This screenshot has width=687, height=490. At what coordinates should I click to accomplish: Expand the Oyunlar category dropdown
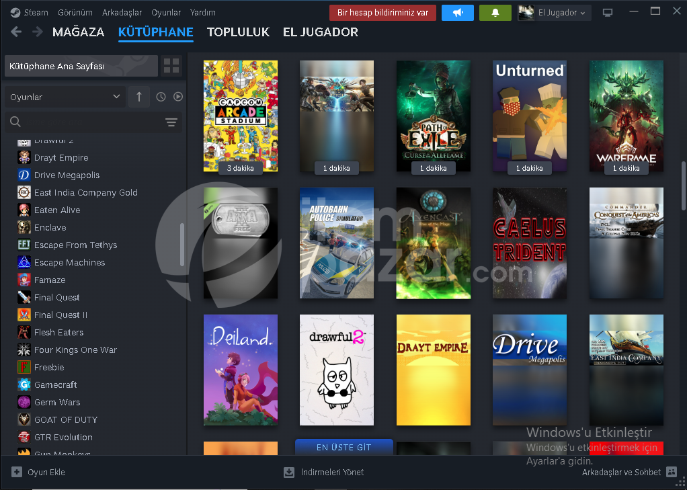65,97
